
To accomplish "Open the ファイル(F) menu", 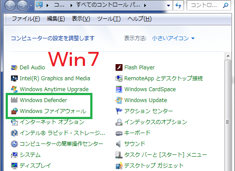I will click(26, 19).
